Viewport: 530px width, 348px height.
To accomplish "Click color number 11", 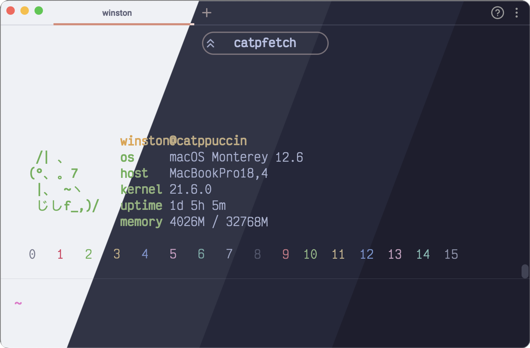I will click(338, 254).
